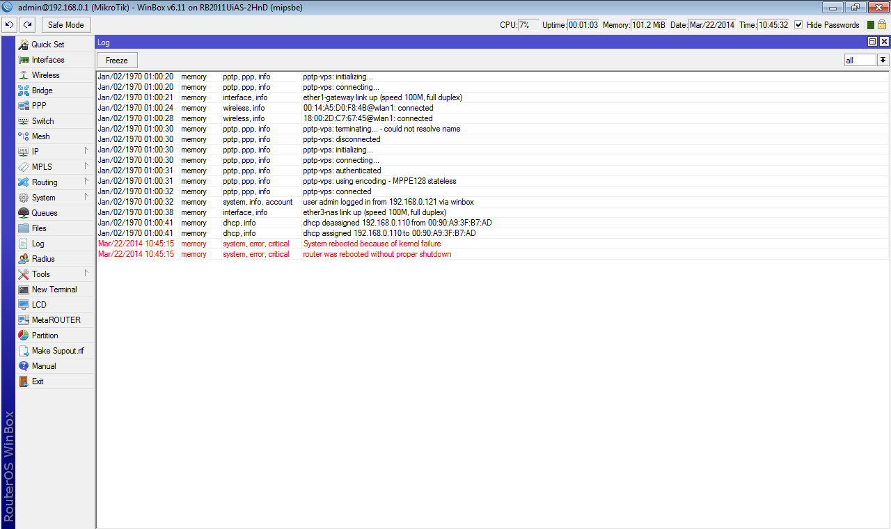This screenshot has width=891, height=529.
Task: Click the Redo arrow icon in toolbar
Action: (x=27, y=24)
